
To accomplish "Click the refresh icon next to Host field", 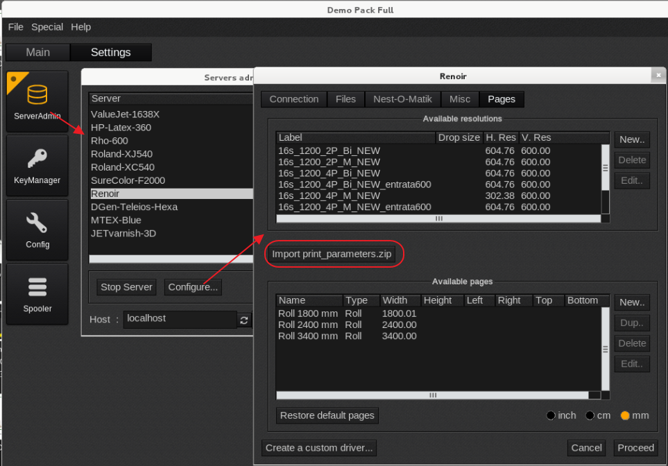I will pyautogui.click(x=243, y=320).
